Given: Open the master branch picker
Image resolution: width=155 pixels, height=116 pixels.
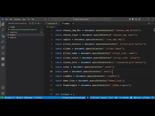Looking at the screenshot, I should tap(8, 98).
